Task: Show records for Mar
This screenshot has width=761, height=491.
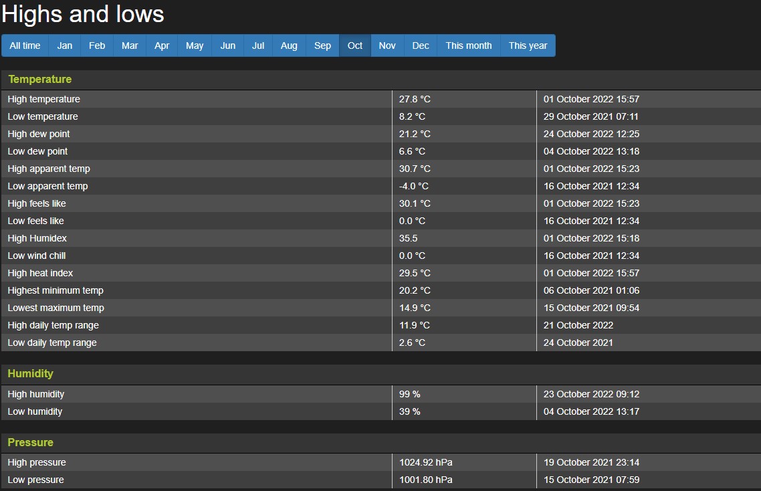Action: click(130, 45)
